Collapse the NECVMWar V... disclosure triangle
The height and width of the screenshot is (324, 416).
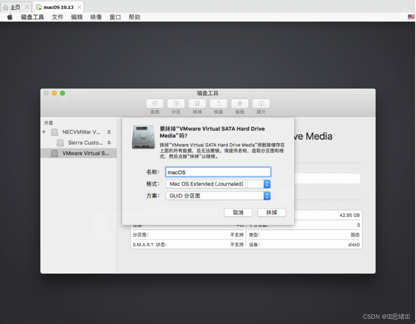click(44, 132)
